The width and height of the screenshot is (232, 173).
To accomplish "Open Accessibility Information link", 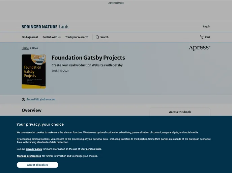I will tap(41, 99).
